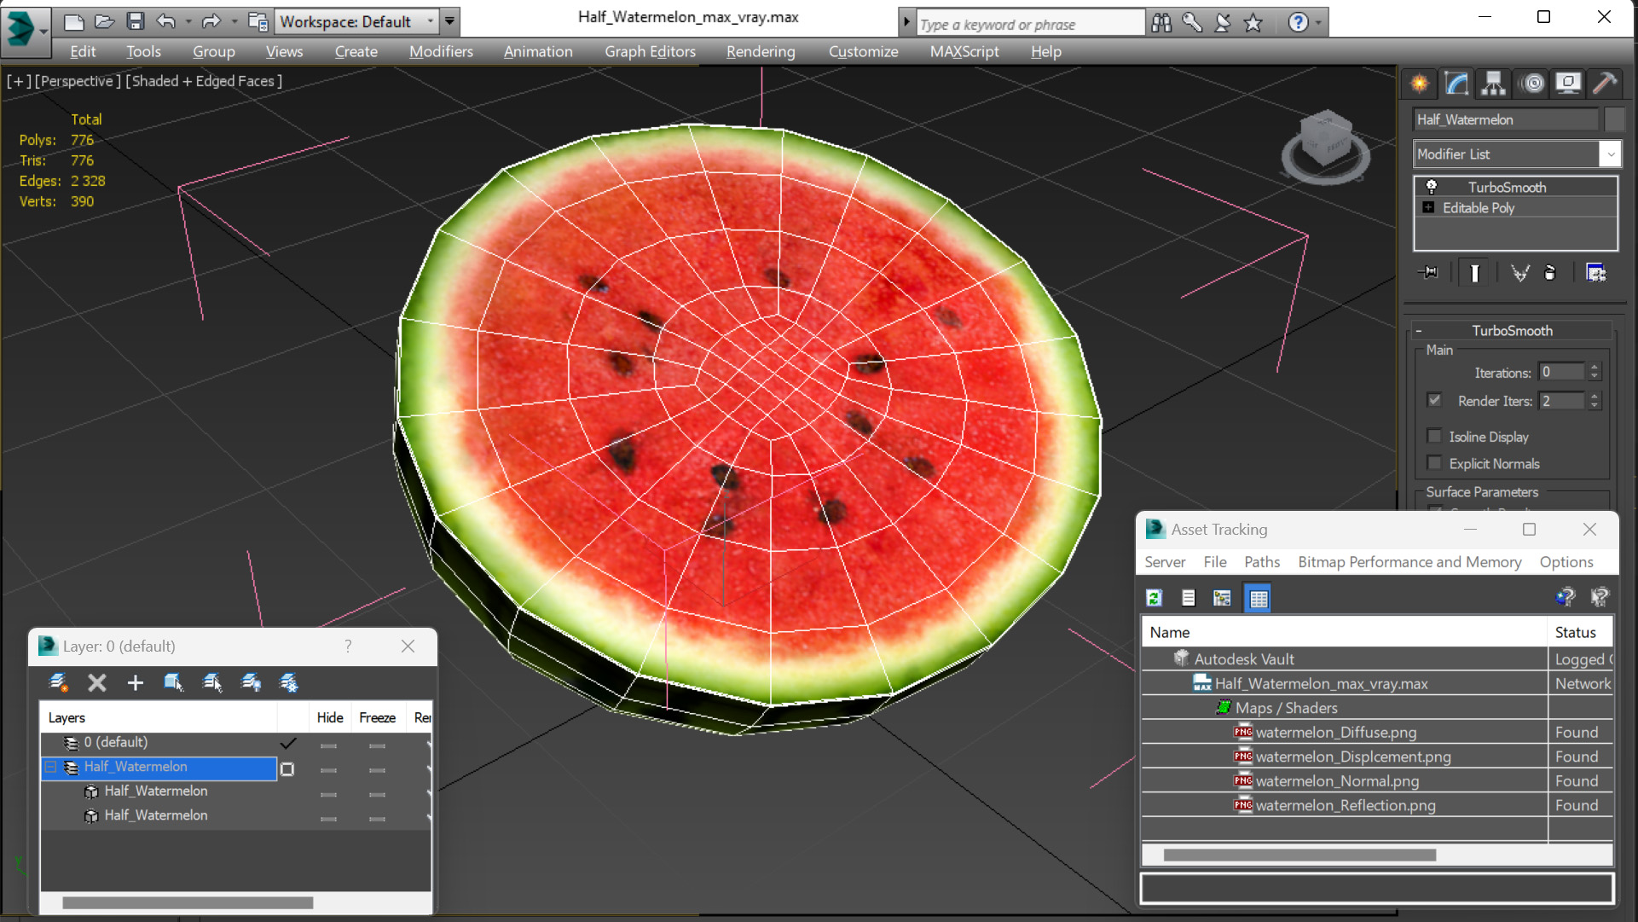Click the Open File folder icon
This screenshot has height=922, width=1638.
(104, 21)
